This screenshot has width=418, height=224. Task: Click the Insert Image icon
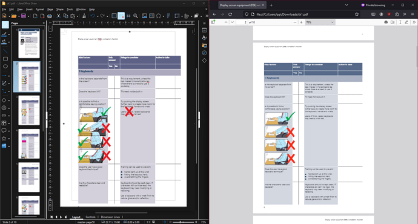pyautogui.click(x=145, y=16)
